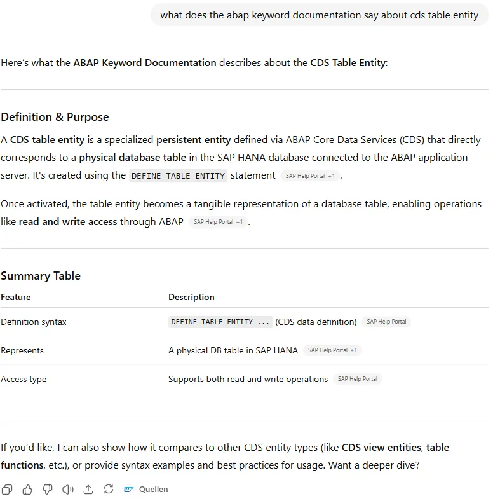Give the response a thumbs down
This screenshot has height=501, width=493.
48,490
